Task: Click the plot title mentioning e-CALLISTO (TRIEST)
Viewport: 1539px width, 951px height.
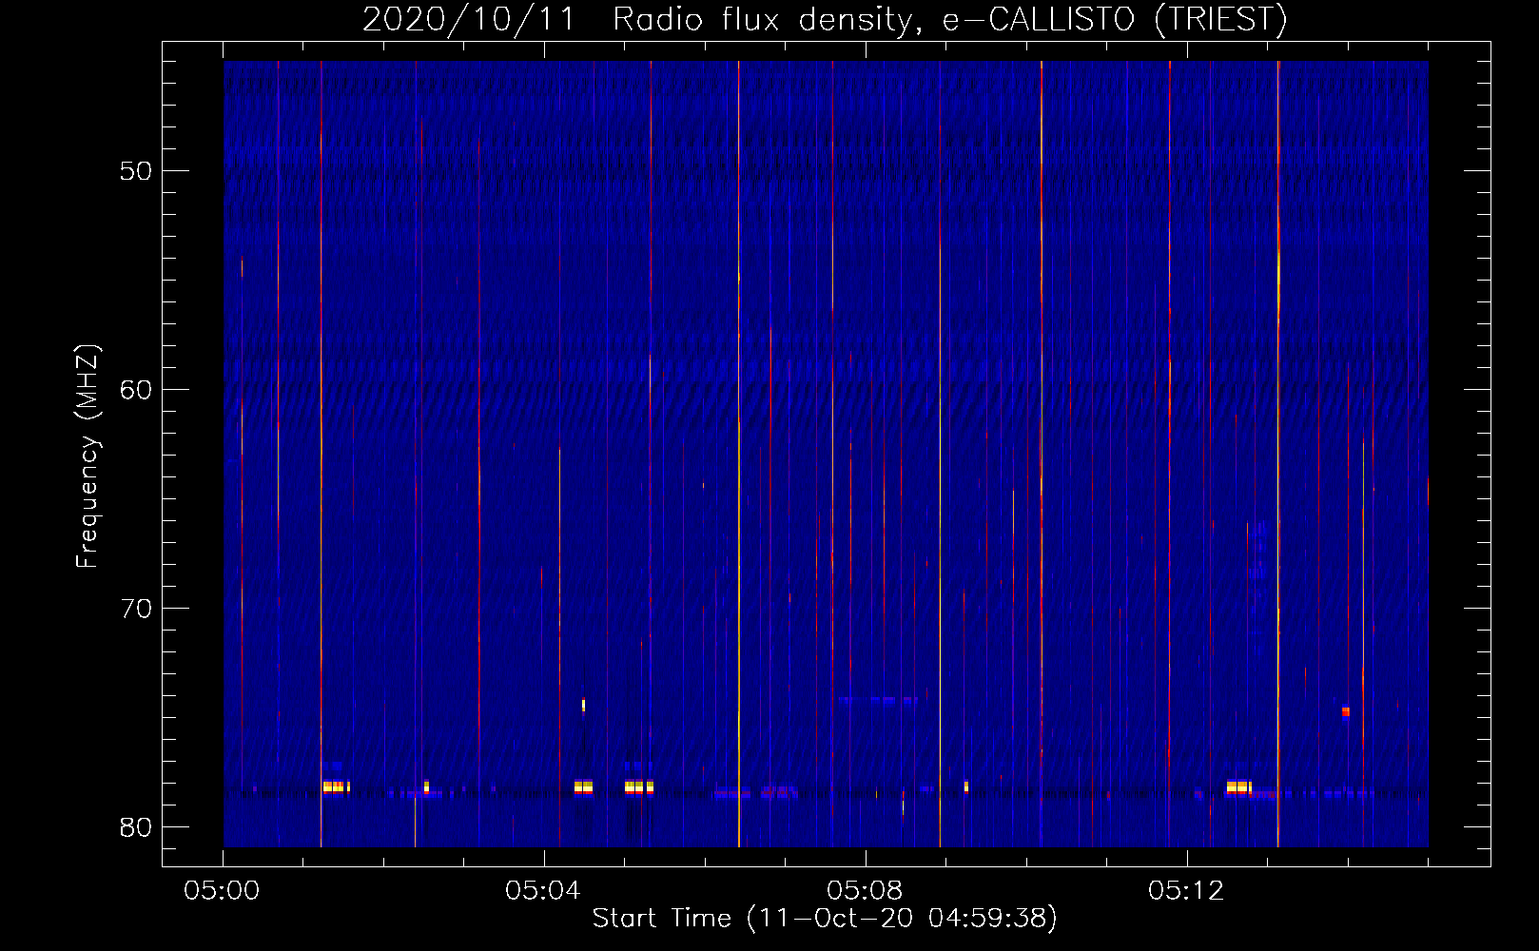Action: tap(825, 19)
